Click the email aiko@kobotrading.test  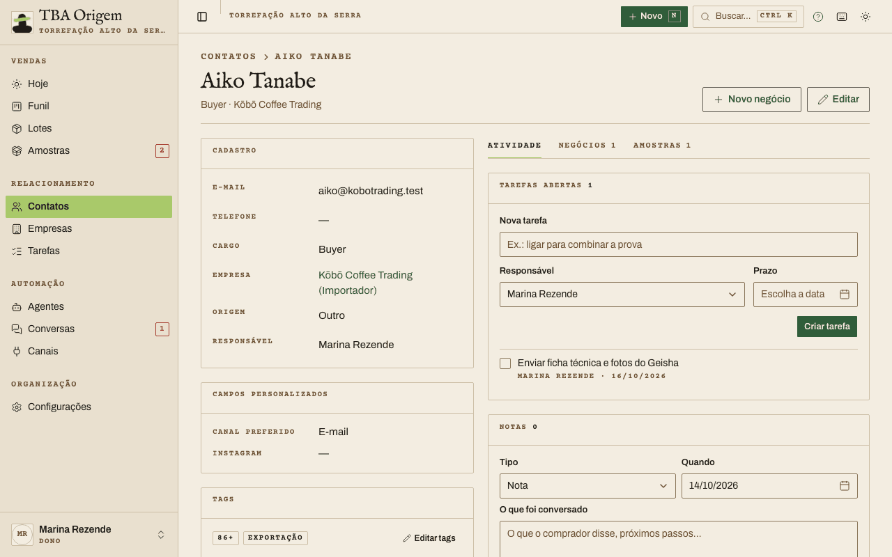(371, 191)
